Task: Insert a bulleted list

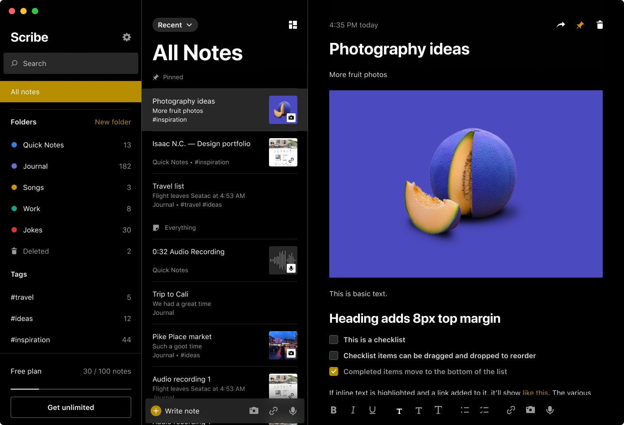Action: 465,410
